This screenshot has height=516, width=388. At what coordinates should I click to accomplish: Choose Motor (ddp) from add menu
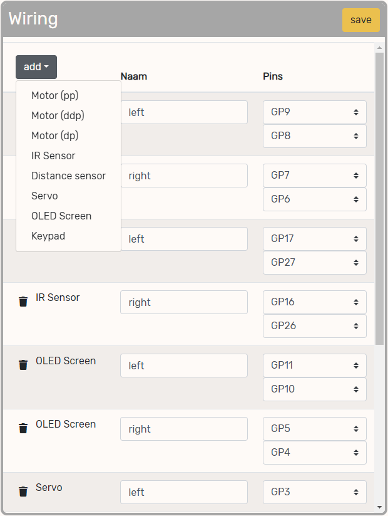click(58, 115)
